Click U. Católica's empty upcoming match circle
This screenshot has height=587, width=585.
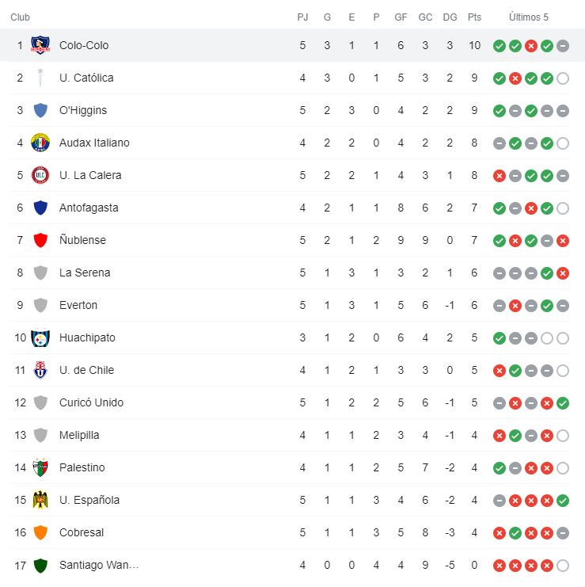pyautogui.click(x=563, y=78)
